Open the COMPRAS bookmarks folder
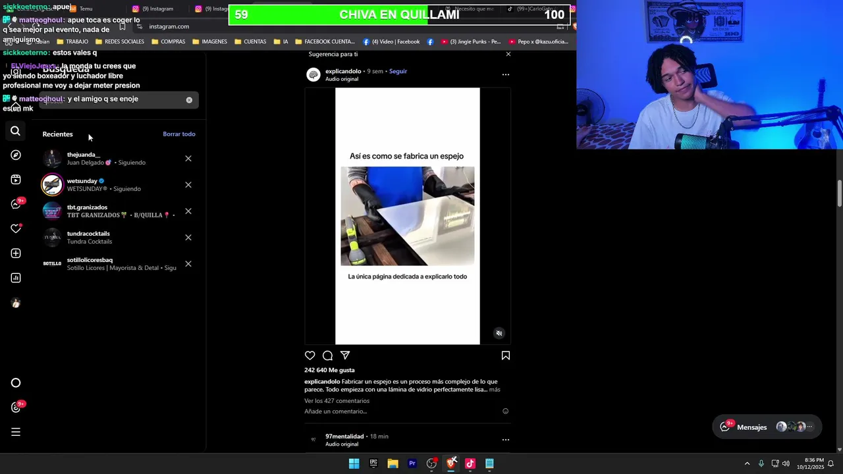Screen dimensions: 843x474 point(168,41)
